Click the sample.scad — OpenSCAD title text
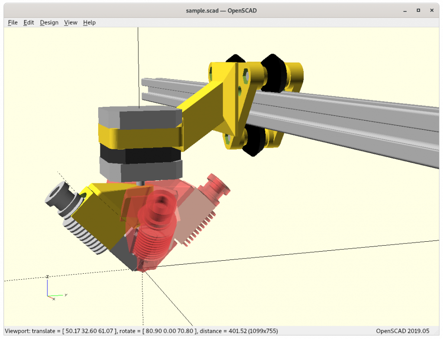Viewport: 443px width, 339px height. [221, 11]
